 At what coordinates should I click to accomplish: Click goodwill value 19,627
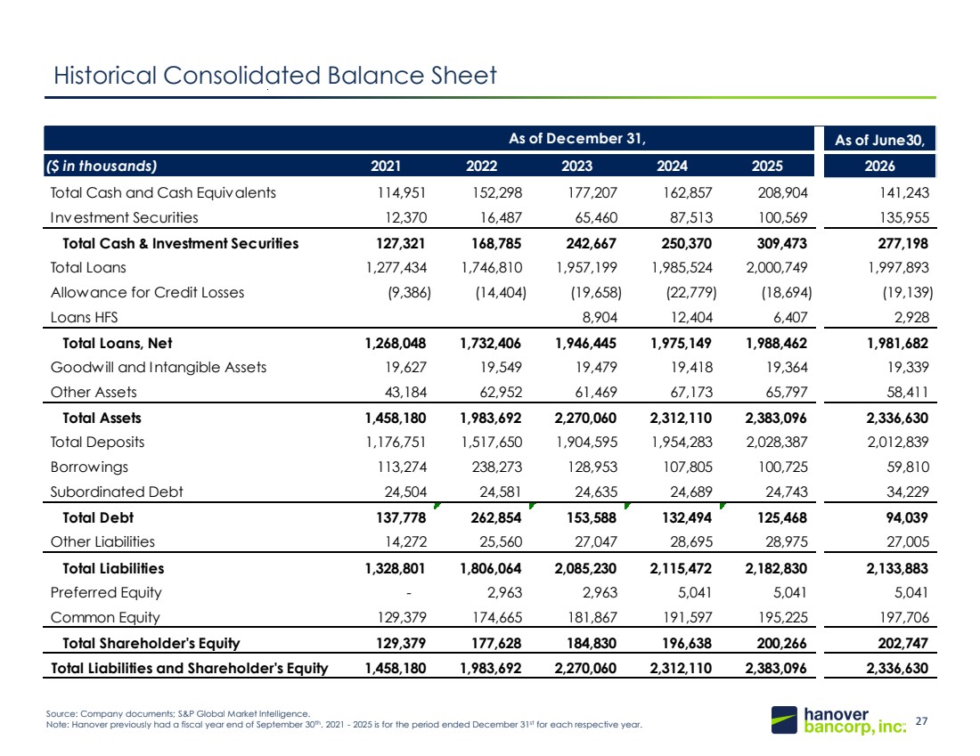tap(406, 368)
